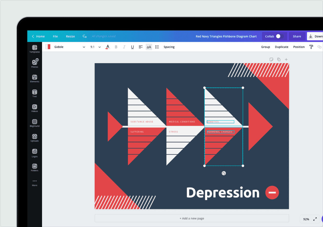Open the Templates panel in sidebar
Image resolution: width=323 pixels, height=227 pixels.
click(35, 49)
